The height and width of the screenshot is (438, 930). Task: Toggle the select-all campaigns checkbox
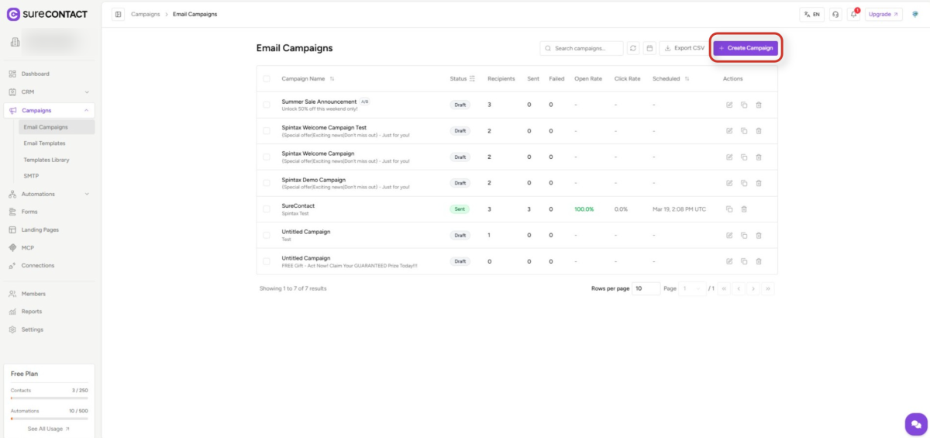pyautogui.click(x=267, y=79)
